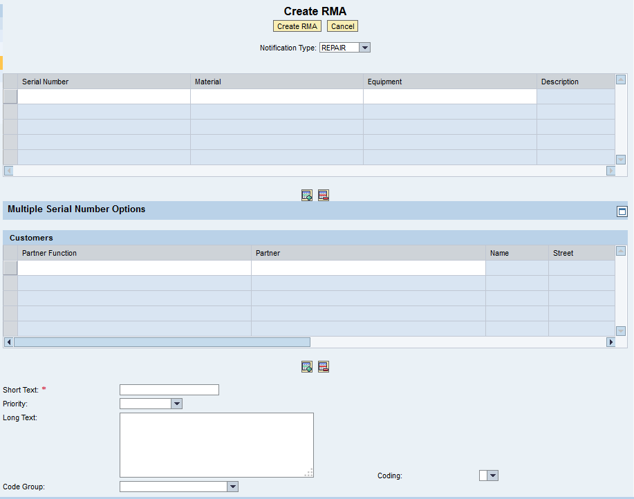634x499 pixels.
Task: Click the Code Group label
Action: tap(24, 487)
